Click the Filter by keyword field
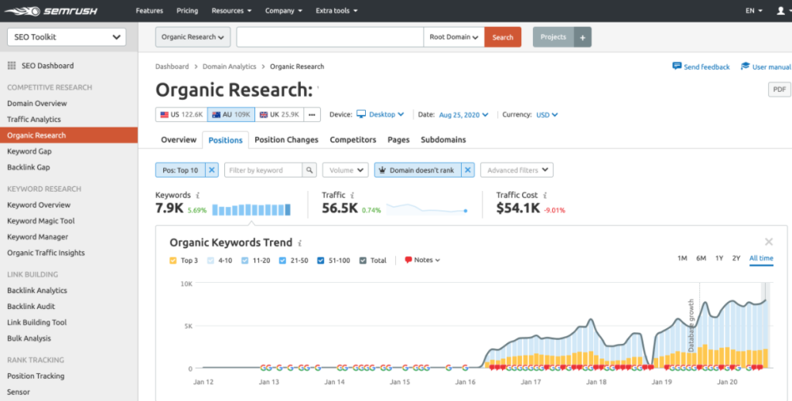Image resolution: width=792 pixels, height=401 pixels. (263, 171)
